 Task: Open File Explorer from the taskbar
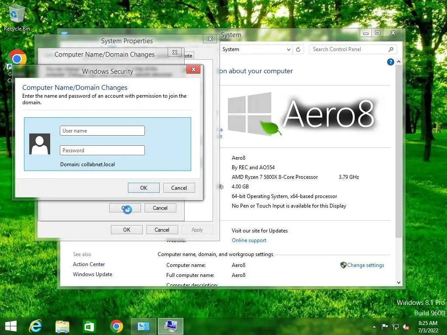pyautogui.click(x=62, y=326)
